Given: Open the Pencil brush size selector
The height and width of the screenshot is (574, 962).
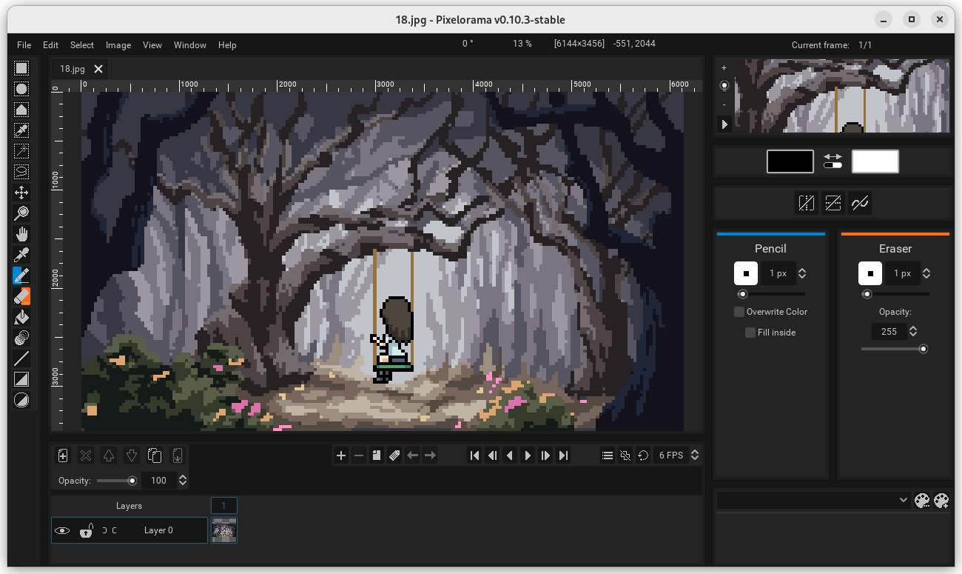Looking at the screenshot, I should (745, 273).
